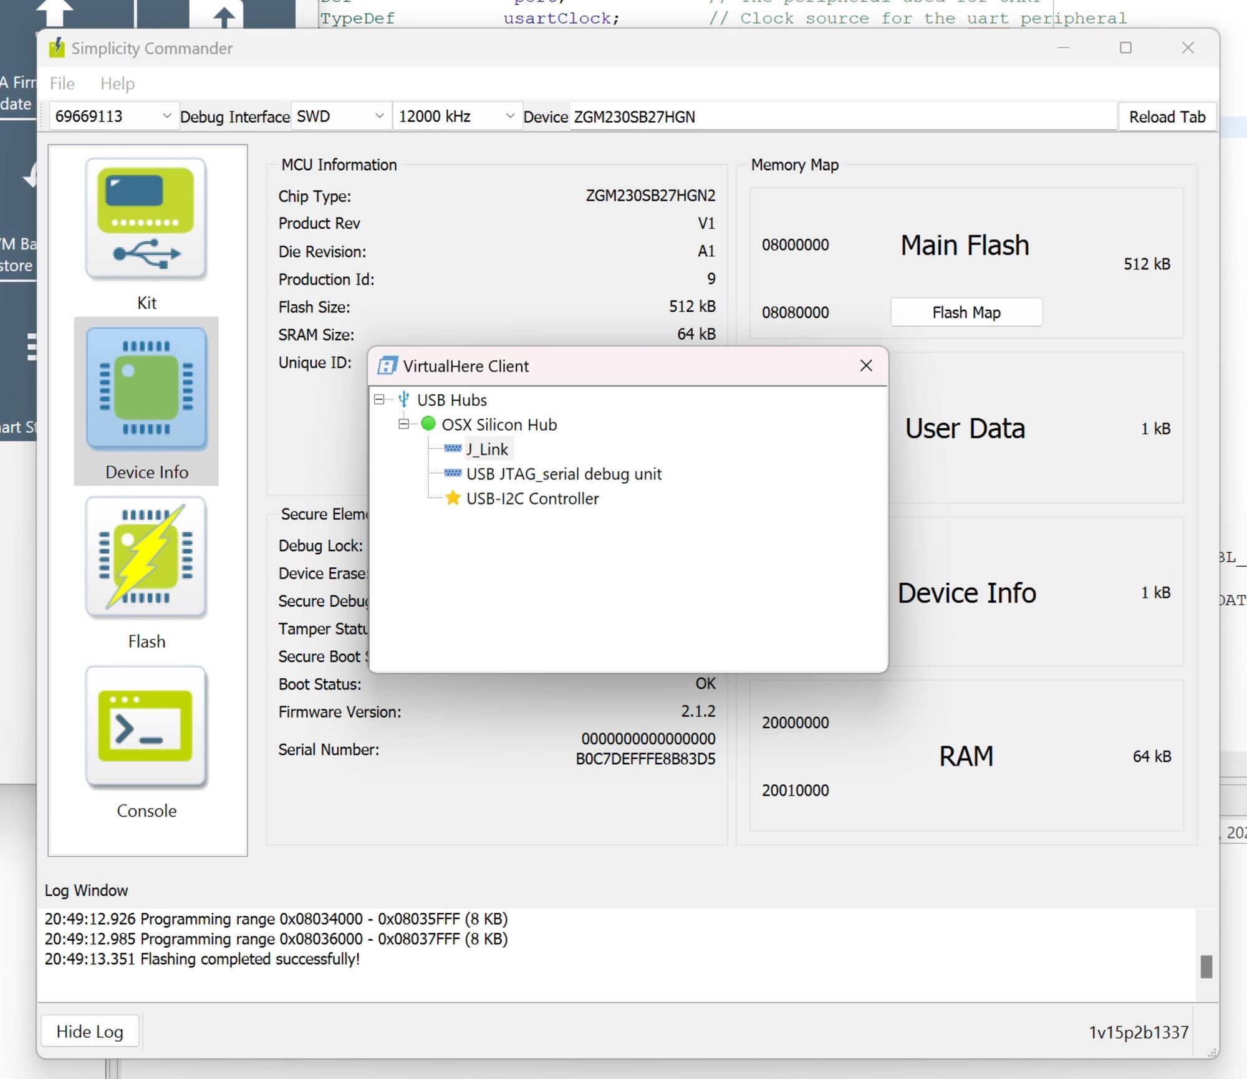This screenshot has width=1247, height=1079.
Task: Click the USB-I2C Controller star icon
Action: point(453,498)
